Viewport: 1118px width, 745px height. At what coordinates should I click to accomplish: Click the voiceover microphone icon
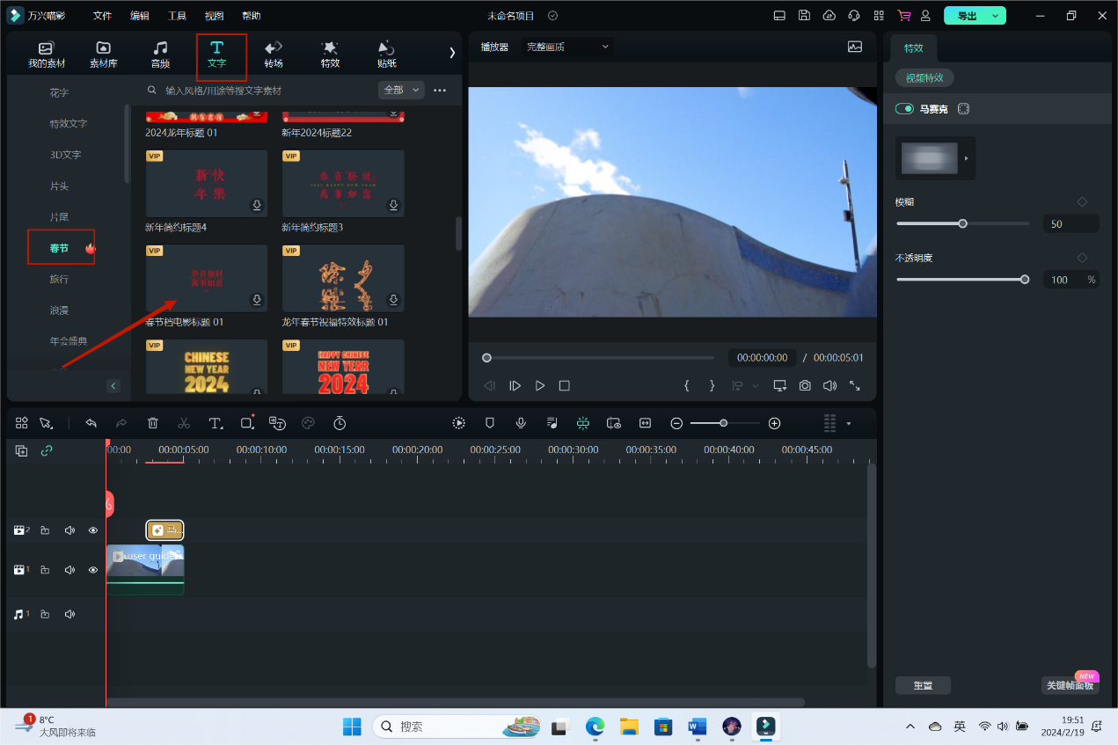point(521,423)
